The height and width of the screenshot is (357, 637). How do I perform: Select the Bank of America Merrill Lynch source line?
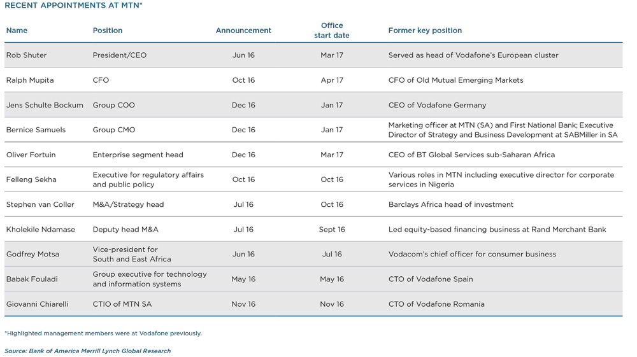[88, 351]
